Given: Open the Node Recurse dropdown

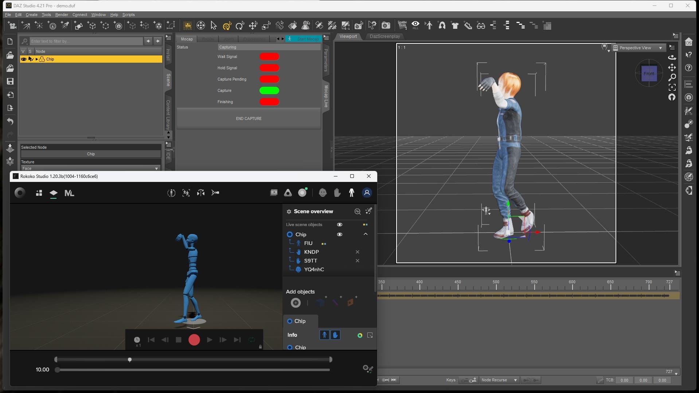Looking at the screenshot, I should tap(499, 380).
